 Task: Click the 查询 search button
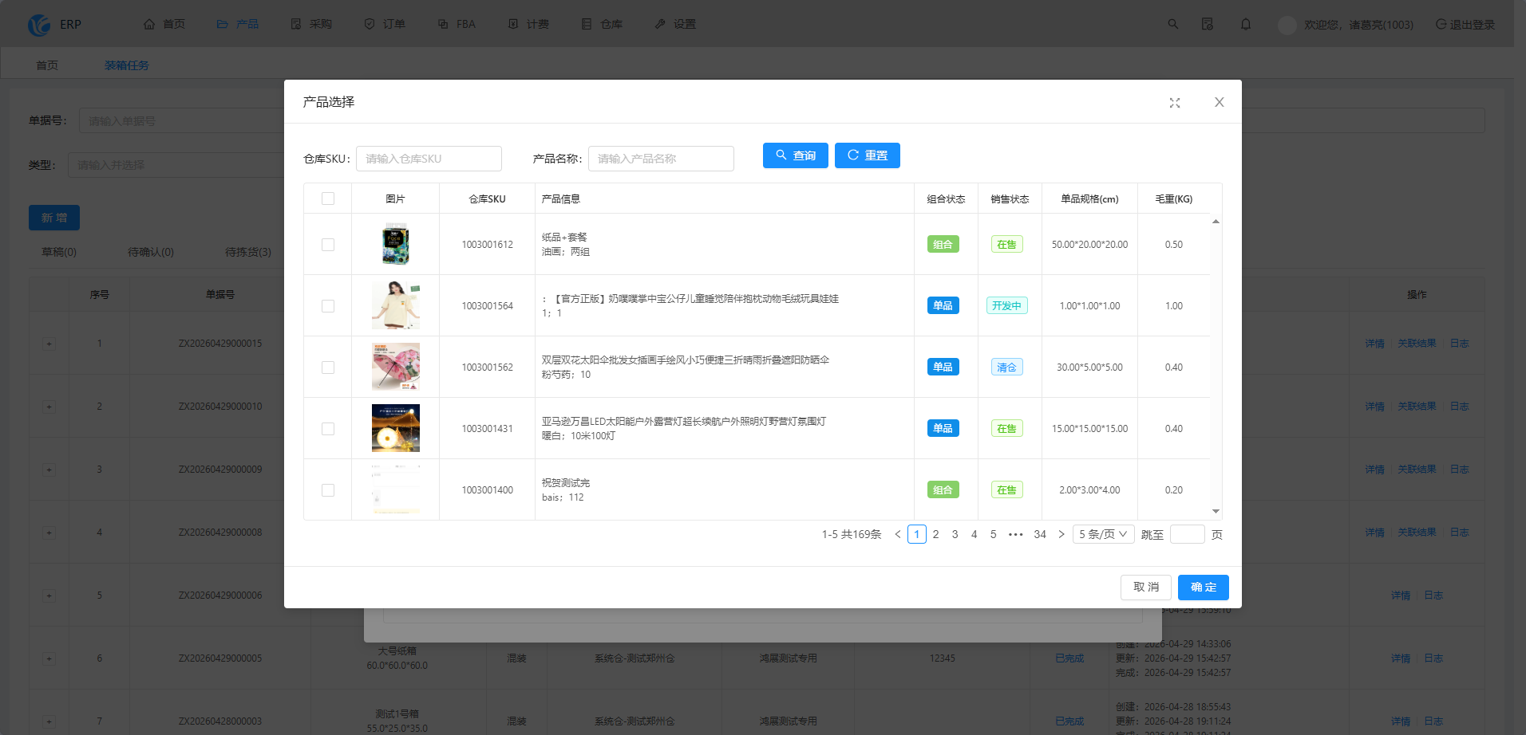coord(796,155)
